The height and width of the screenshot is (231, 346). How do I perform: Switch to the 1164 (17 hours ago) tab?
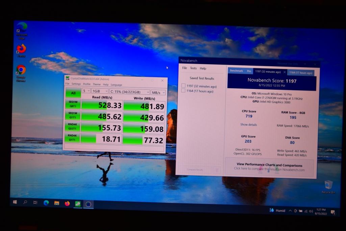pos(301,73)
